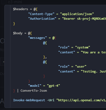Click the Invoke-WebRequest command
Screen dimensions: 106x110
click(29, 100)
